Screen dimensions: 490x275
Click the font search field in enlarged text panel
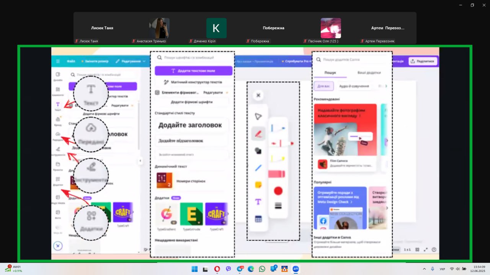[x=193, y=58]
